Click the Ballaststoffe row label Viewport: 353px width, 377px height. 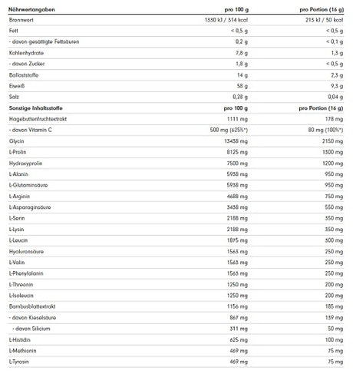tap(24, 75)
